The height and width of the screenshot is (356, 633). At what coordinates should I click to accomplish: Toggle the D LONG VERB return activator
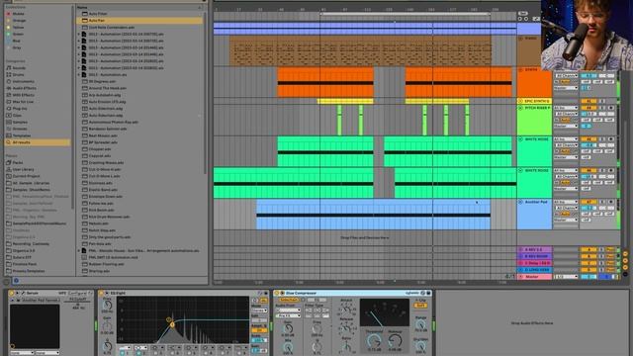tap(588, 270)
